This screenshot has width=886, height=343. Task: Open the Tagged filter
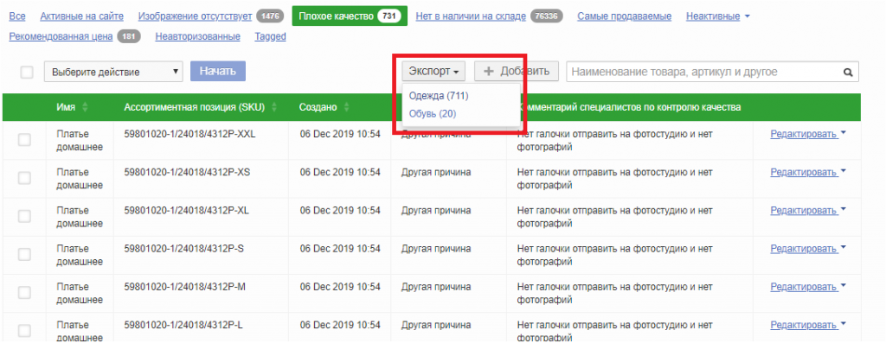point(270,36)
